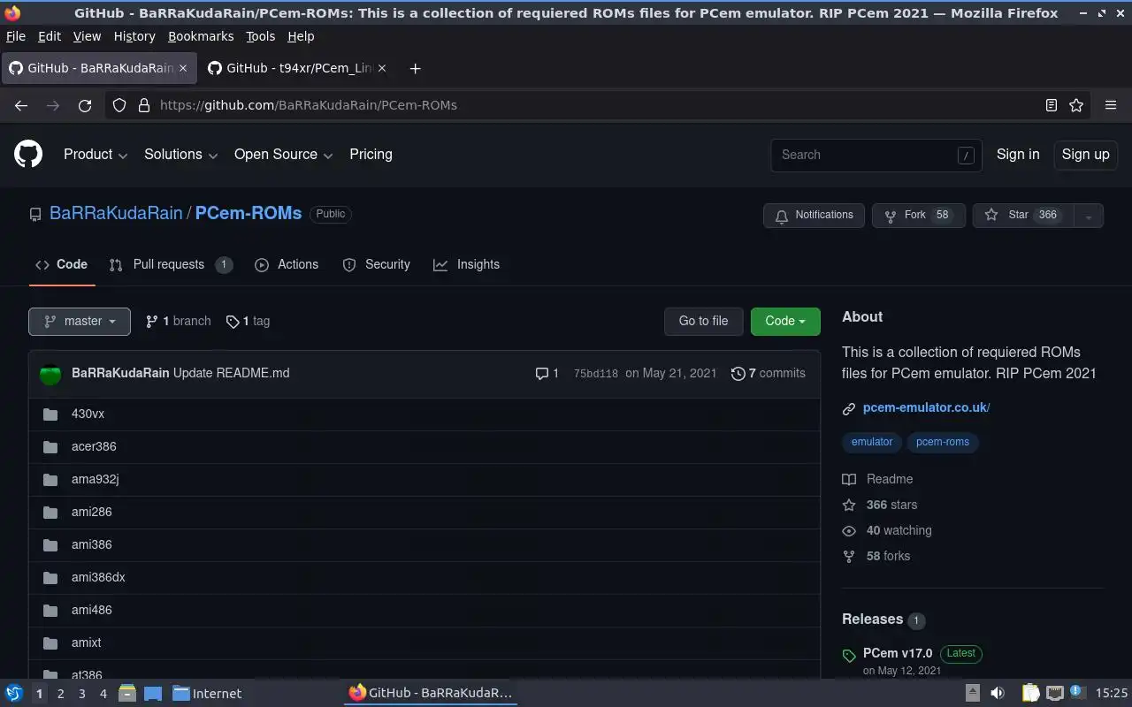Expand the Open Source navigation dropdown
The height and width of the screenshot is (707, 1132).
click(283, 155)
